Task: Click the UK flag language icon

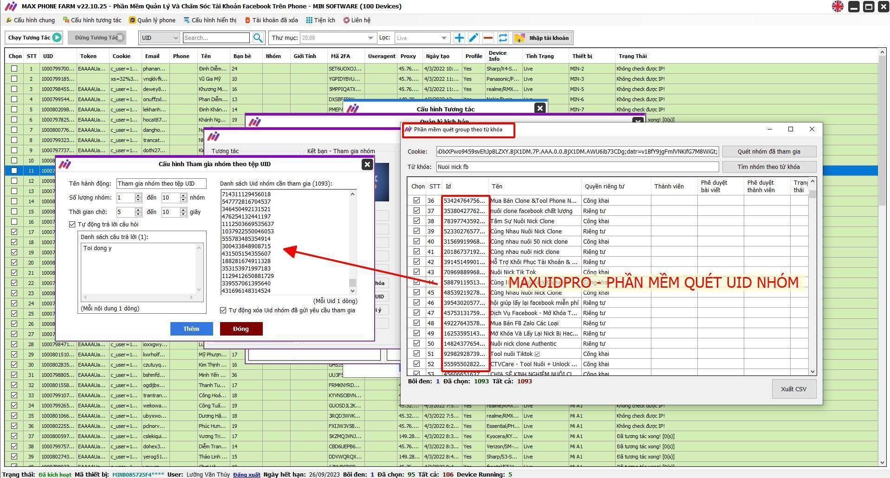Action: 838,6
